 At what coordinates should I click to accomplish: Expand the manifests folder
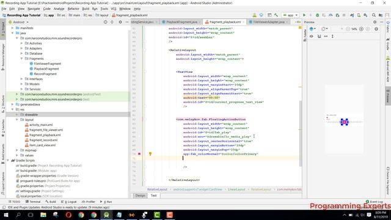pyautogui.click(x=12, y=28)
